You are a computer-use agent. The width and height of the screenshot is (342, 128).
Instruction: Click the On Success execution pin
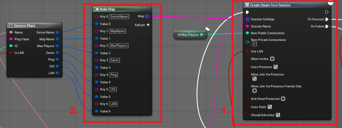click(x=327, y=19)
